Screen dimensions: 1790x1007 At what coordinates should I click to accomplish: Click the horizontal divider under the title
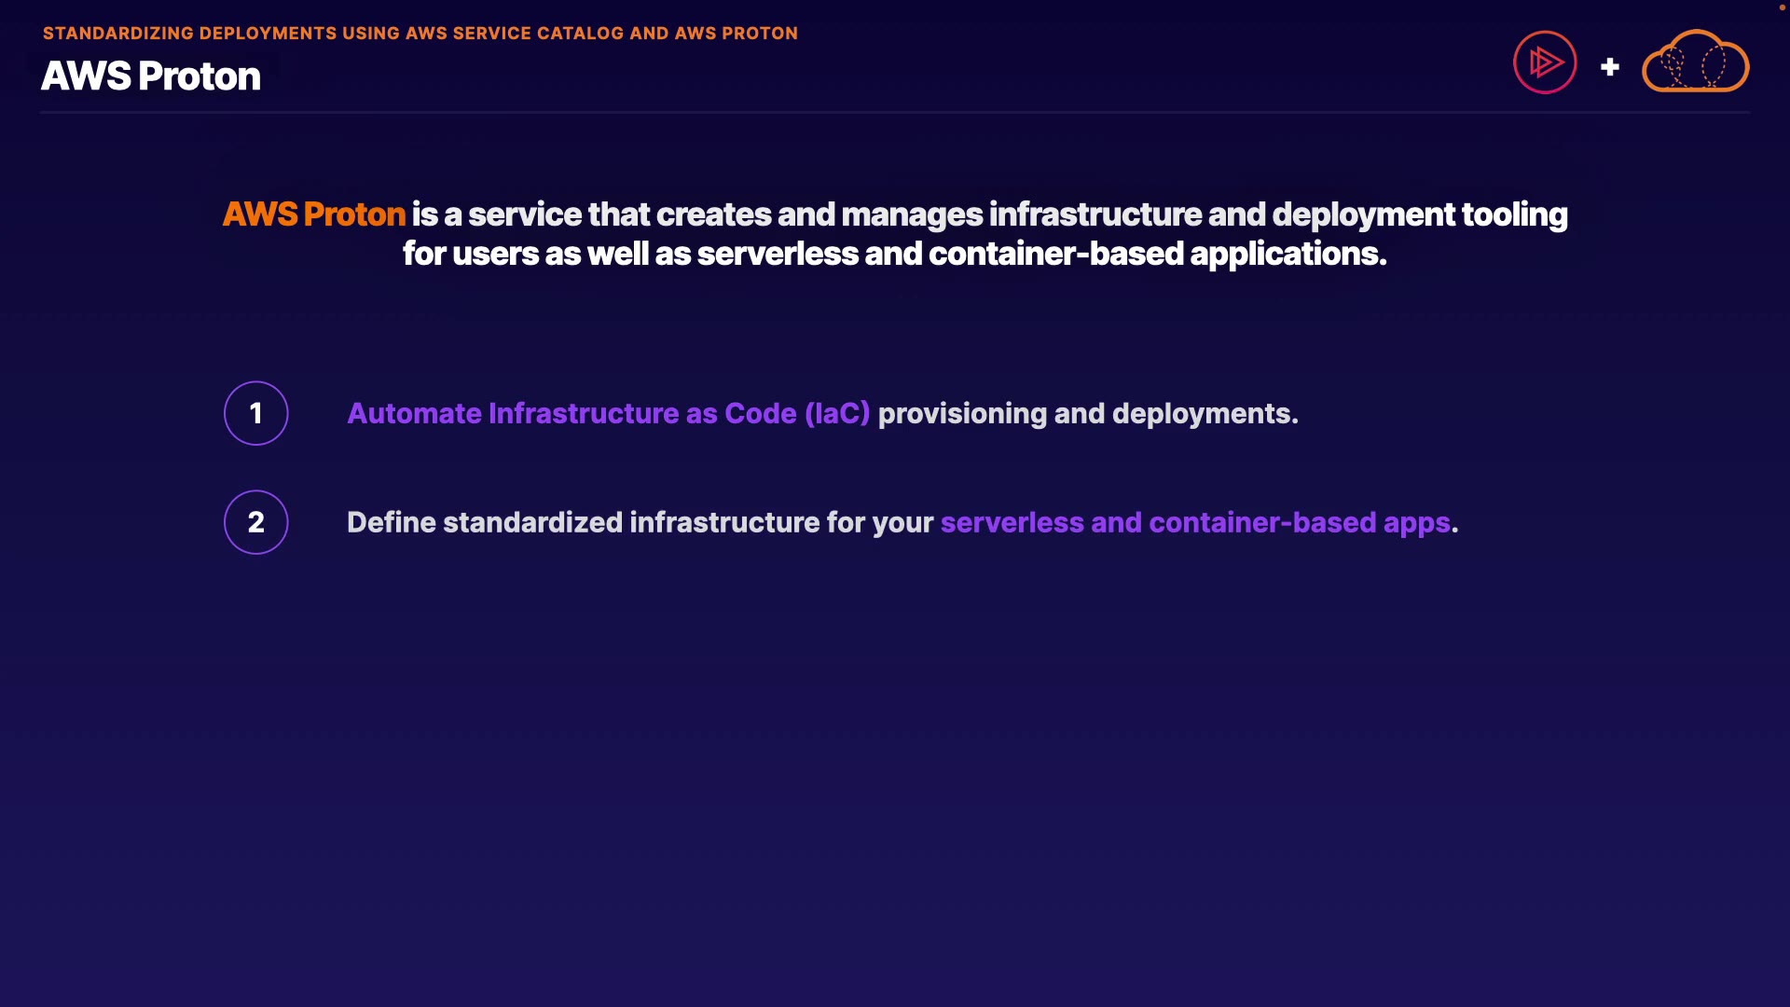pos(895,113)
